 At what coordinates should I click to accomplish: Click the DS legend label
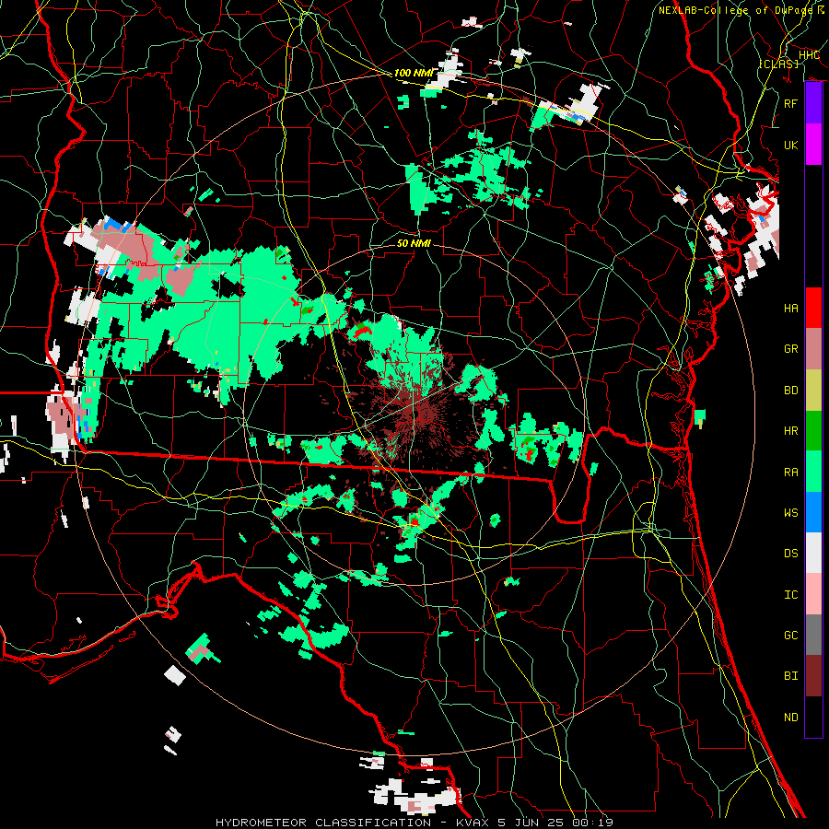point(791,554)
